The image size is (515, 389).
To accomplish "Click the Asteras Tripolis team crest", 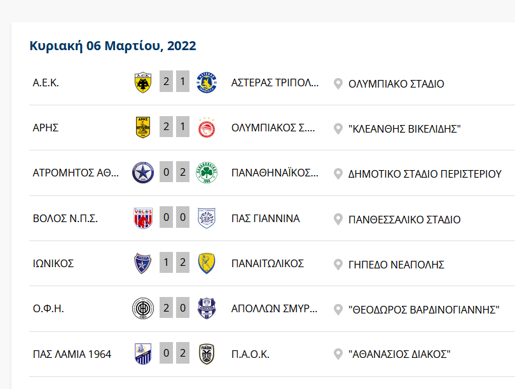I will pos(207,82).
